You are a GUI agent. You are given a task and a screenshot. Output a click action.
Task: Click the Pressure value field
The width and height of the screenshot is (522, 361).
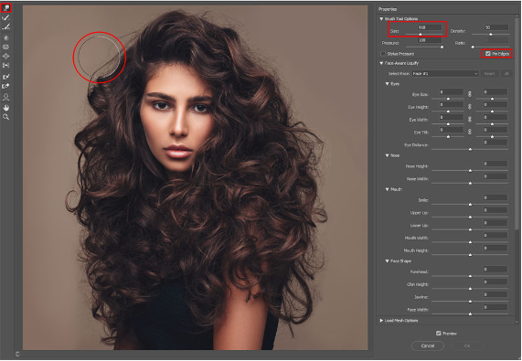[x=430, y=40]
